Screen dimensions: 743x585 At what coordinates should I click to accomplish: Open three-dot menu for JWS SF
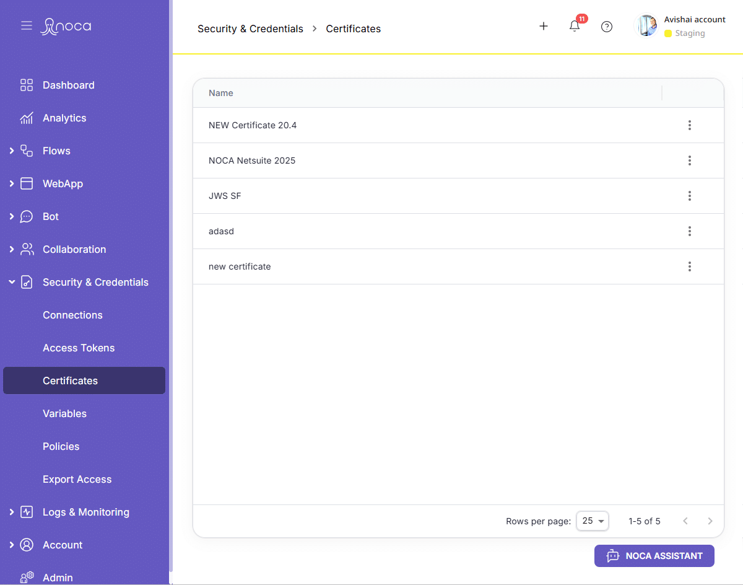pyautogui.click(x=689, y=196)
